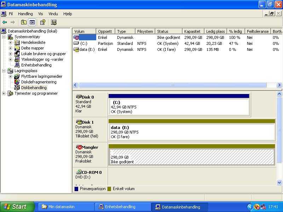
Task: Click the Help properties toolbar icon
Action: pos(43,22)
